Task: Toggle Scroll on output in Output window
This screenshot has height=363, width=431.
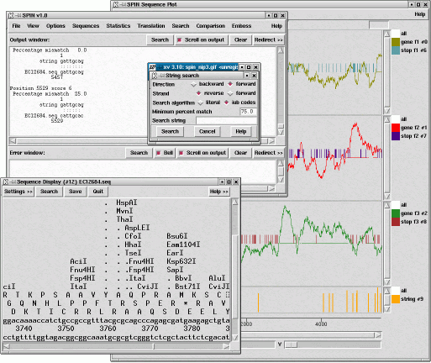Action: click(202, 40)
